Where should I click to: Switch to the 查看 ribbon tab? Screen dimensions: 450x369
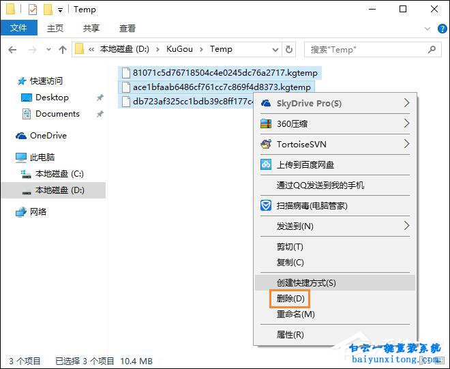[127, 28]
